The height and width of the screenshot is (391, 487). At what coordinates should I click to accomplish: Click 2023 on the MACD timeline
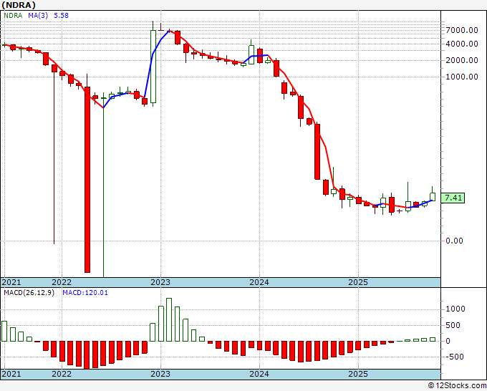click(x=160, y=374)
